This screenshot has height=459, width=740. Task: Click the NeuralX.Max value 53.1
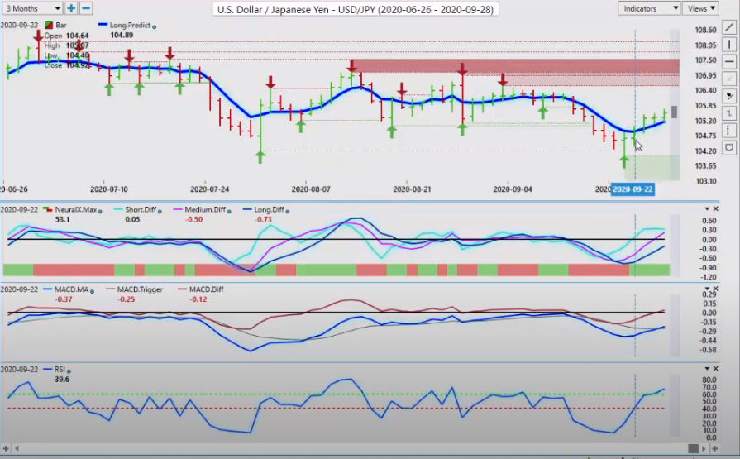click(x=62, y=220)
